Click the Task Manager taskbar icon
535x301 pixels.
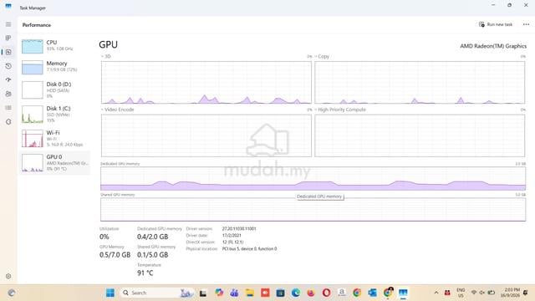click(x=403, y=293)
